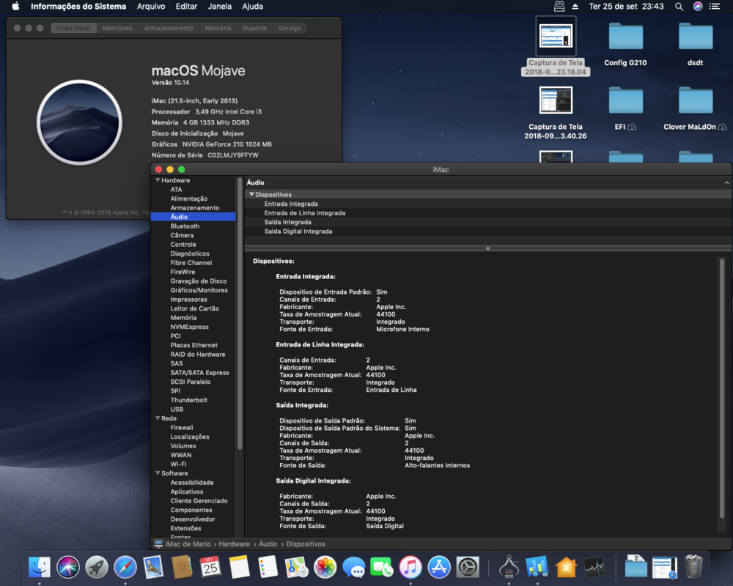This screenshot has height=586, width=733.
Task: Select Gráficos/Monitores in the sidebar
Action: tap(199, 290)
